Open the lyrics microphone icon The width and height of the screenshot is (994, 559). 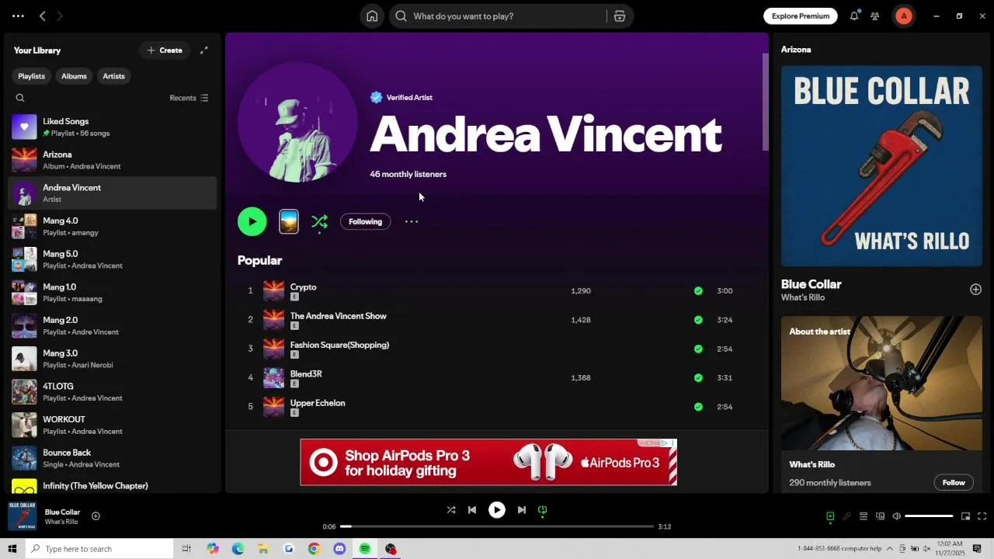pos(846,516)
